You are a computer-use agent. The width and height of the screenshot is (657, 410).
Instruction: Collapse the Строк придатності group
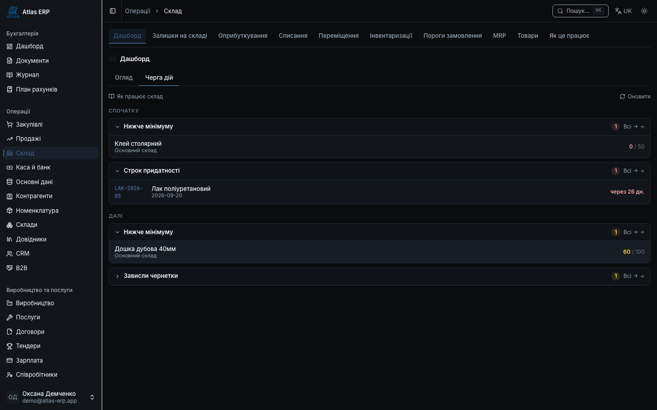[117, 171]
